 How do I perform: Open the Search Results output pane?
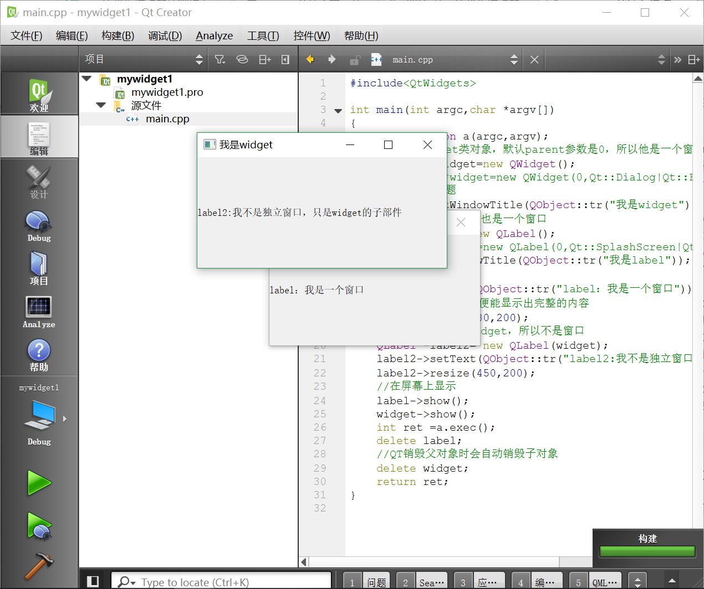click(x=422, y=581)
